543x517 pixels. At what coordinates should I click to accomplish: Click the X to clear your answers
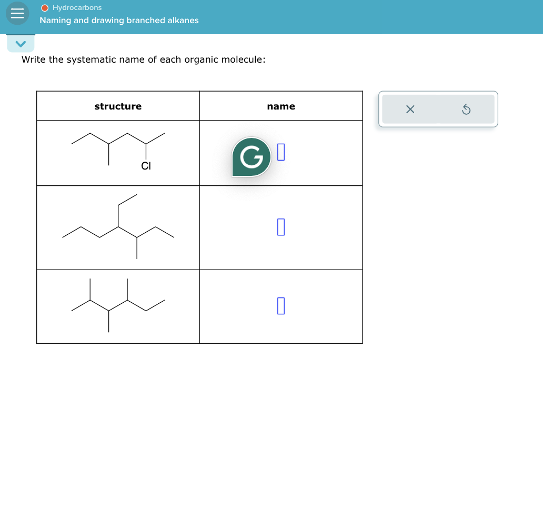pos(410,109)
